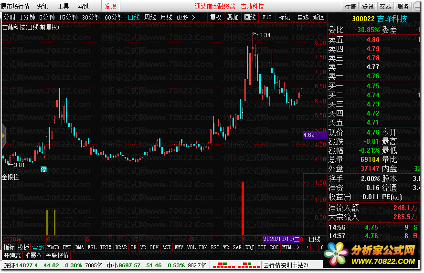This screenshot has width=424, height=273.
Task: Switch to the 发现 tab
Action: 110,6
